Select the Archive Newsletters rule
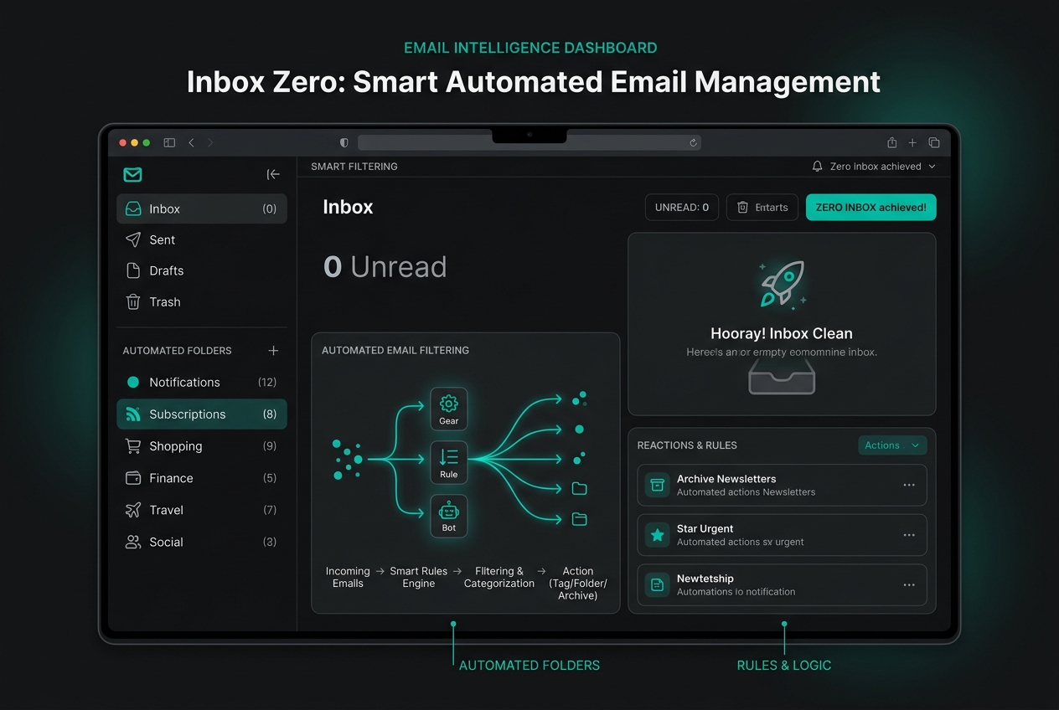Image resolution: width=1059 pixels, height=710 pixels. (782, 486)
